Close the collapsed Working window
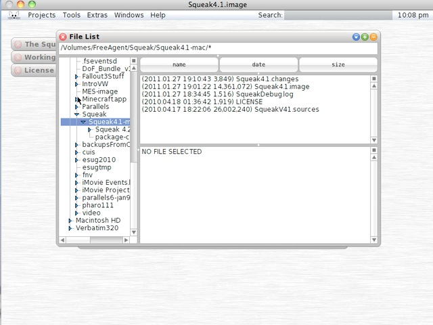Image resolution: width=433 pixels, height=325 pixels. tap(18, 57)
